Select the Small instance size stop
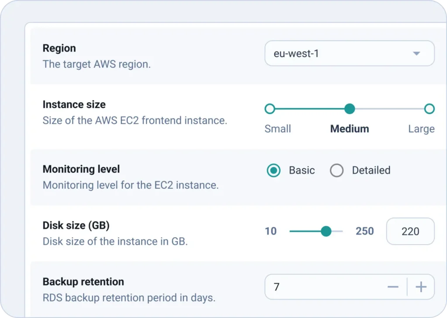The image size is (447, 318). pyautogui.click(x=270, y=109)
